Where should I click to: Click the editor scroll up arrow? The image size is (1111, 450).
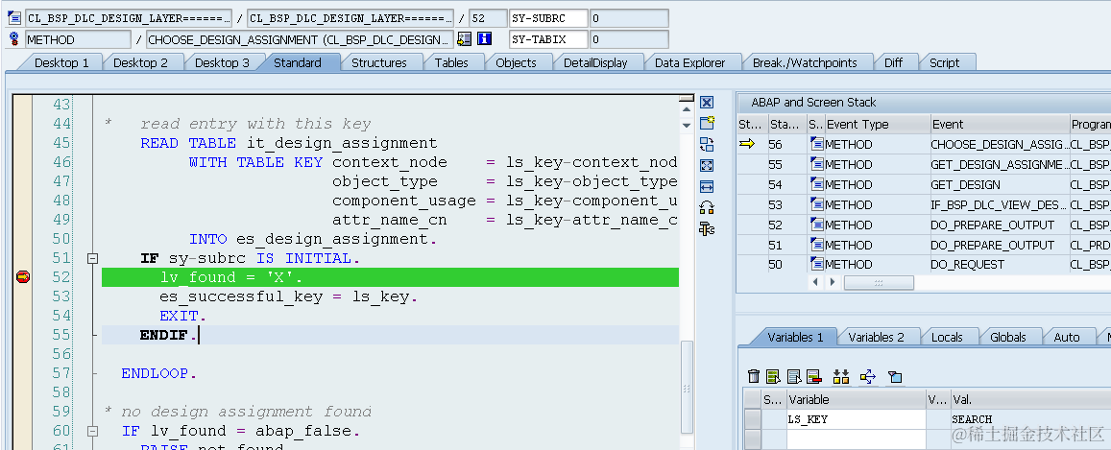pyautogui.click(x=686, y=109)
